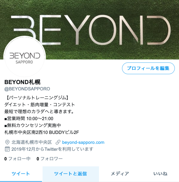The height and width of the screenshot is (182, 179).
Task: Open the BEYOND SAPPORO profile picture
Action: coord(25,57)
